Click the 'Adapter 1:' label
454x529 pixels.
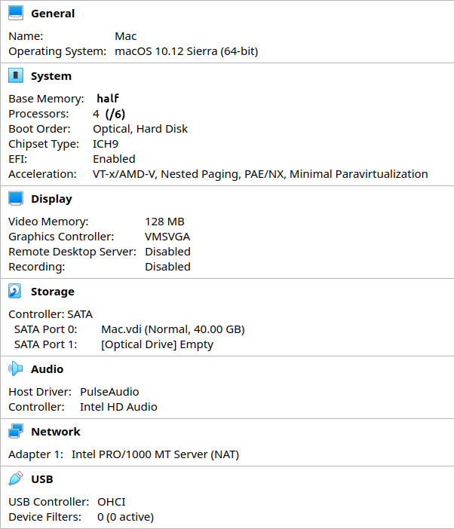(x=36, y=454)
